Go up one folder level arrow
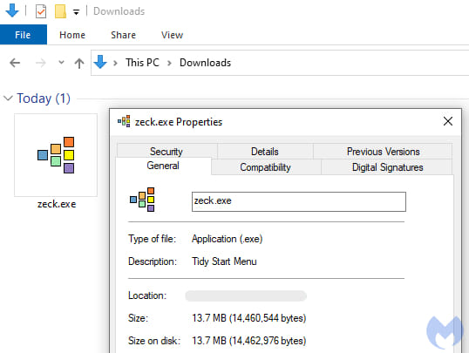Screen dimensions: 469x353 (x=79, y=63)
